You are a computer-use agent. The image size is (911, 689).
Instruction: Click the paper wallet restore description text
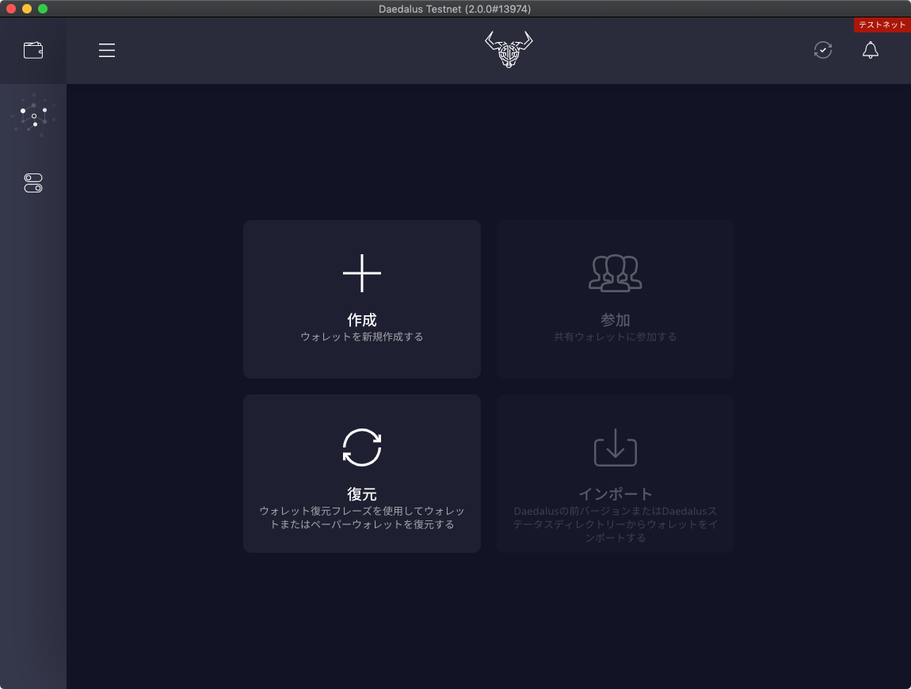pos(361,516)
